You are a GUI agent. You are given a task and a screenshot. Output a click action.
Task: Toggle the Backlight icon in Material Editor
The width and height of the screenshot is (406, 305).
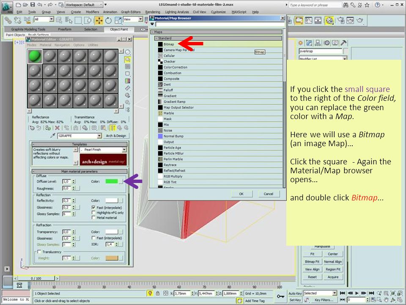128,60
